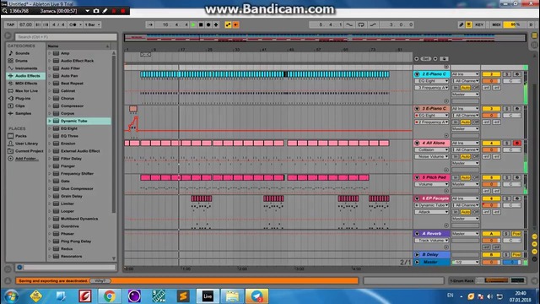Click the Stop button in transport

coord(201,24)
